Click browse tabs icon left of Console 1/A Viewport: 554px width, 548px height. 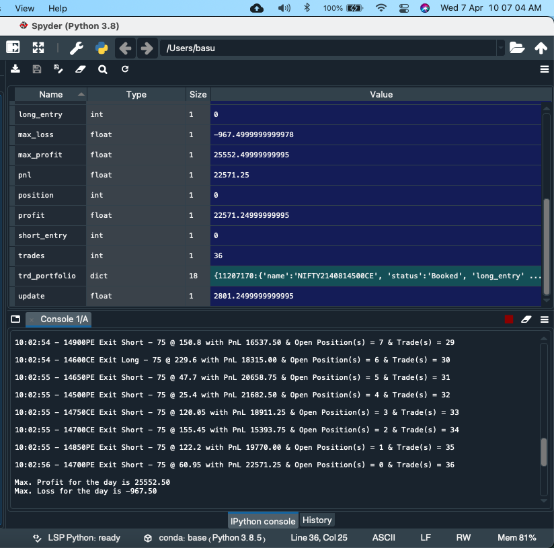pyautogui.click(x=15, y=319)
